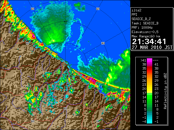The image size is (174, 130).
Task: Click the 21:34:41 timestamp text
Action: [149, 41]
